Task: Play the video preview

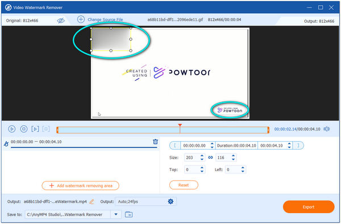Action: click(x=12, y=129)
